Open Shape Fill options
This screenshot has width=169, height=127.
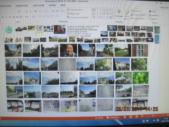click(137, 11)
